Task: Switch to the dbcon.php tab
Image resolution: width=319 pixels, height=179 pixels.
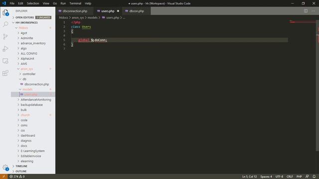Action: pyautogui.click(x=136, y=11)
